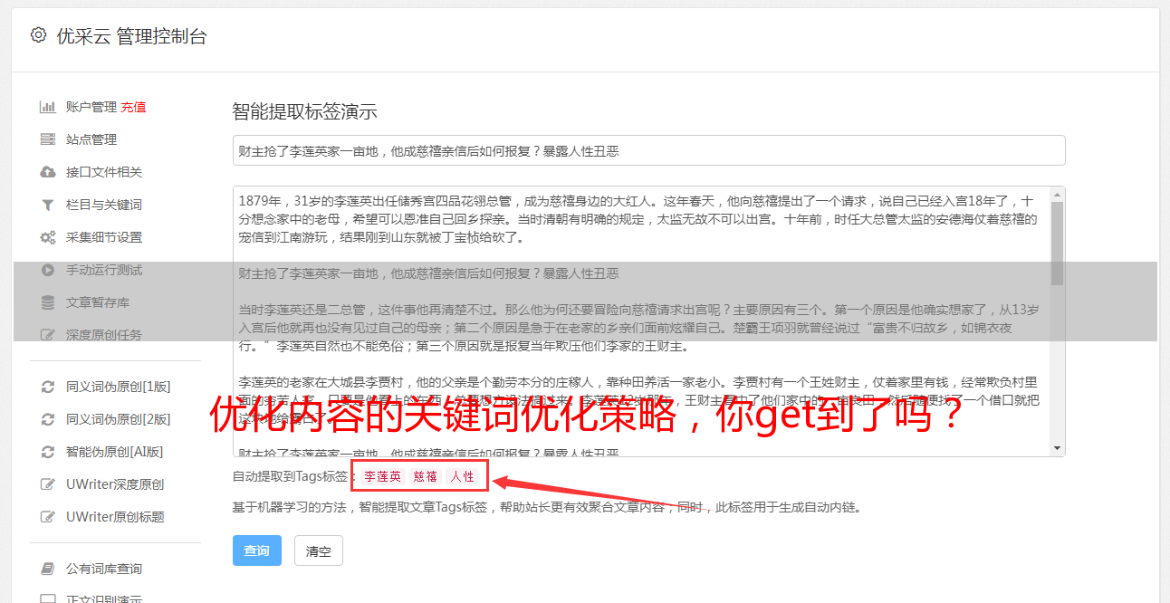
Task: Click inside the article body text area
Action: pyautogui.click(x=641, y=321)
